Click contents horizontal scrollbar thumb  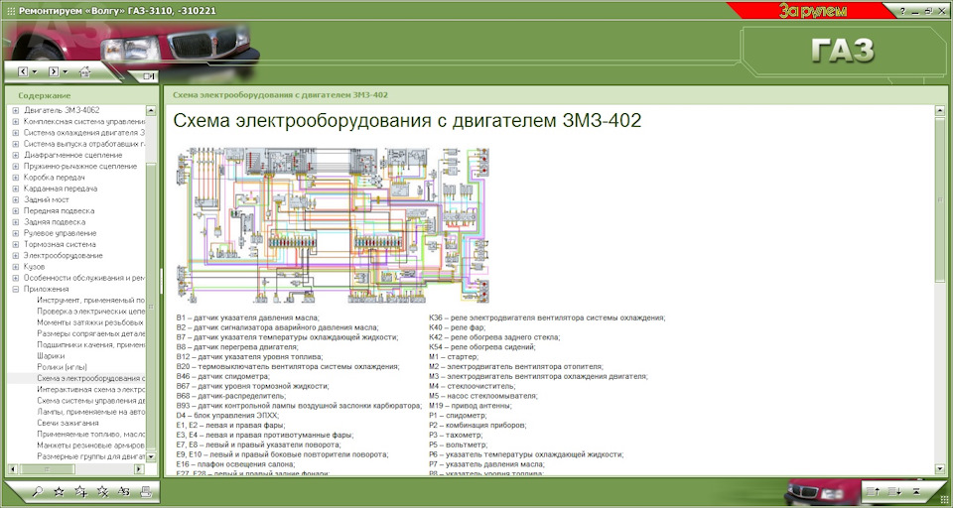point(48,469)
